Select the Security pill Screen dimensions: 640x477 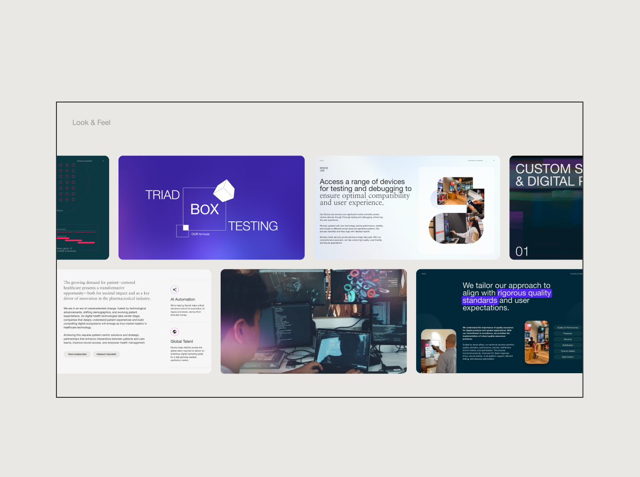click(x=568, y=339)
